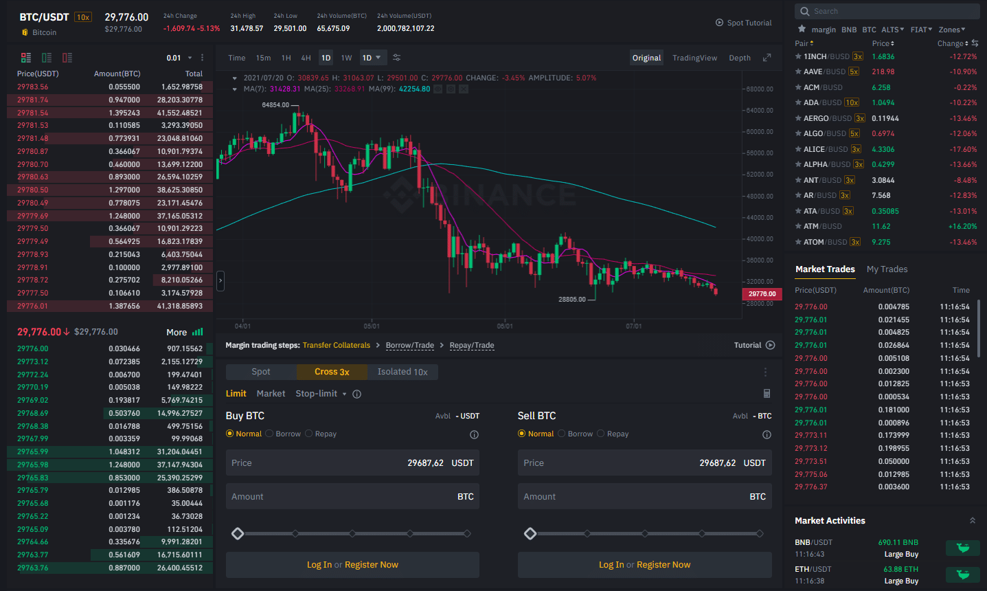Collapse Market Activities panel

[973, 521]
